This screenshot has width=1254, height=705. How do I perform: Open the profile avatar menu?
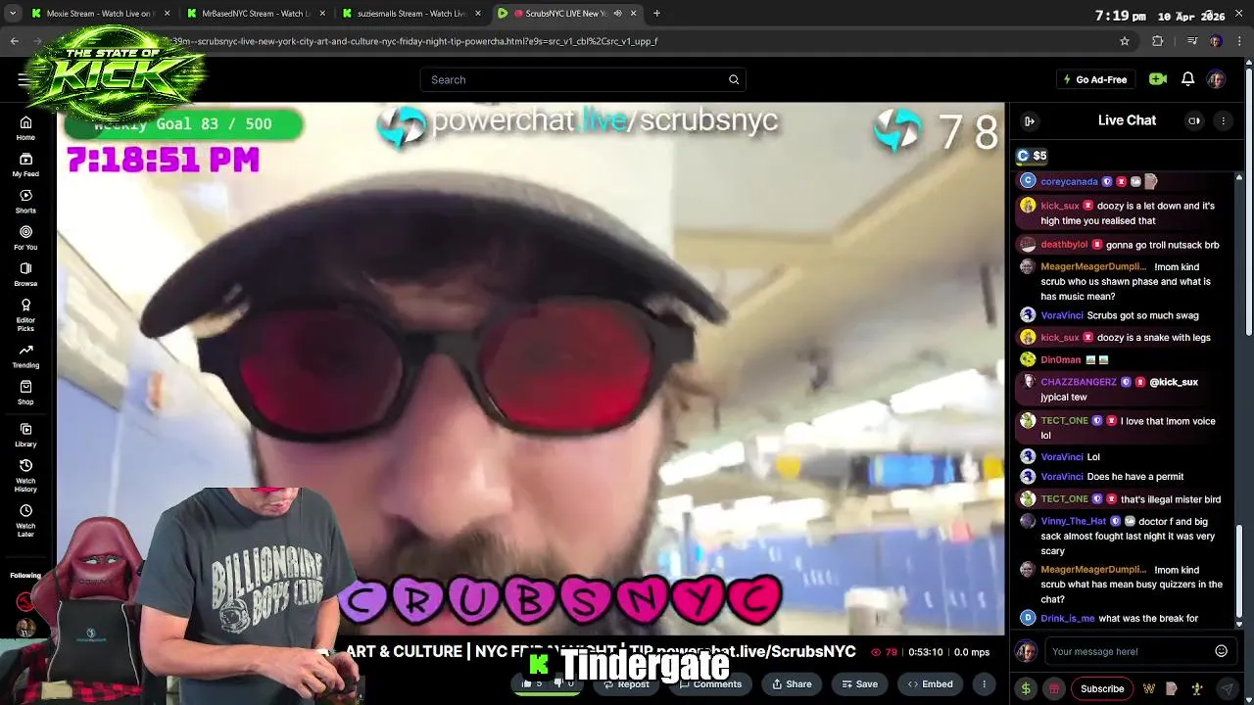1216,79
